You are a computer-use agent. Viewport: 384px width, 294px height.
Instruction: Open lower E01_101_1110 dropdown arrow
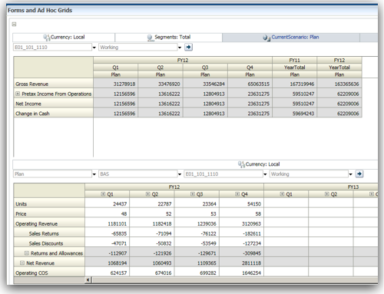click(x=265, y=174)
